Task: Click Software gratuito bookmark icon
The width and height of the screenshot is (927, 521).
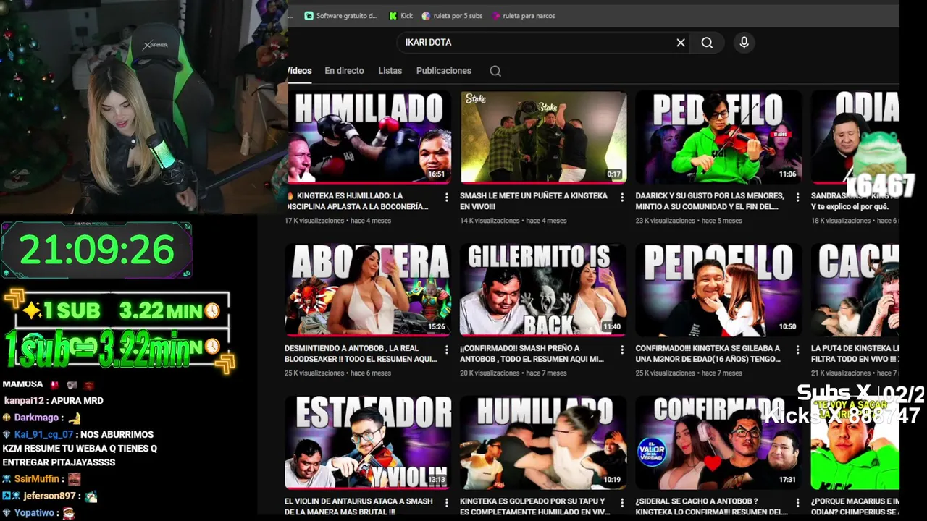Action: coord(309,15)
